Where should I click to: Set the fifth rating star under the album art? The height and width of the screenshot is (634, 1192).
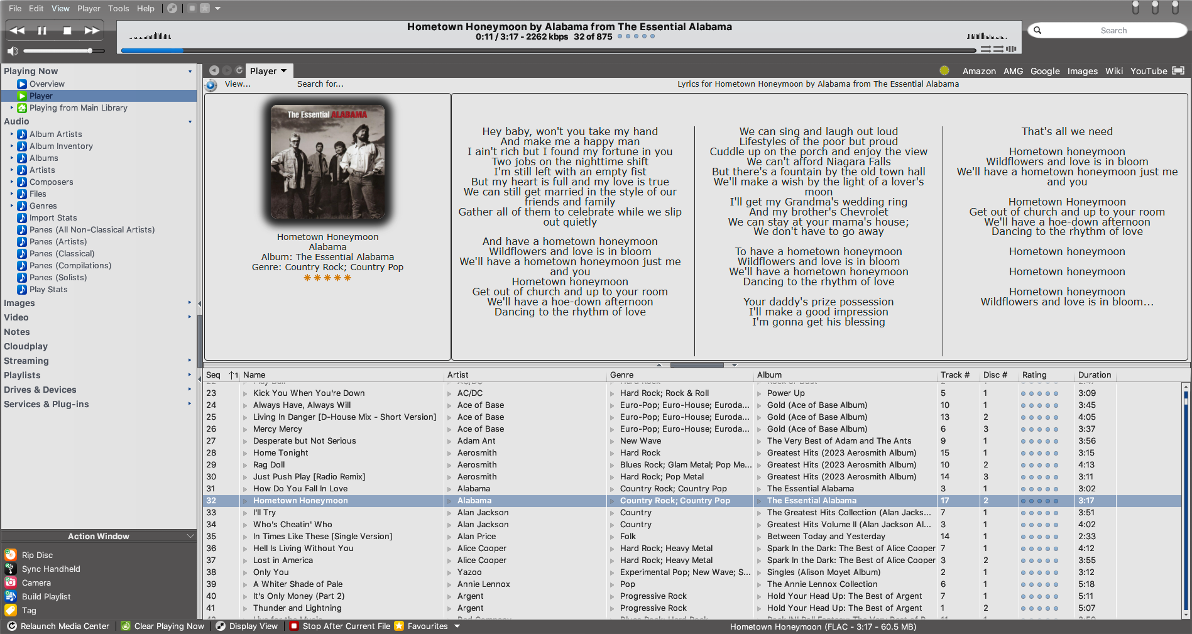347,278
